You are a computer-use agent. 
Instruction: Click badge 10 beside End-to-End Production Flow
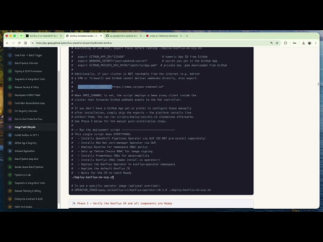coord(10,119)
